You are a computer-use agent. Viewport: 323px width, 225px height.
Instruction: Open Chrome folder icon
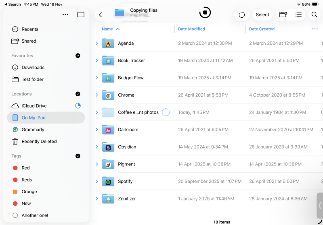[108, 95]
